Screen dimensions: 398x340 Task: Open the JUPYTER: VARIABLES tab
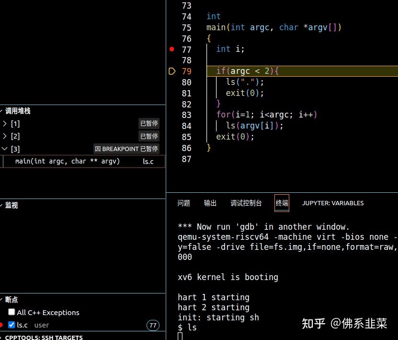(333, 203)
